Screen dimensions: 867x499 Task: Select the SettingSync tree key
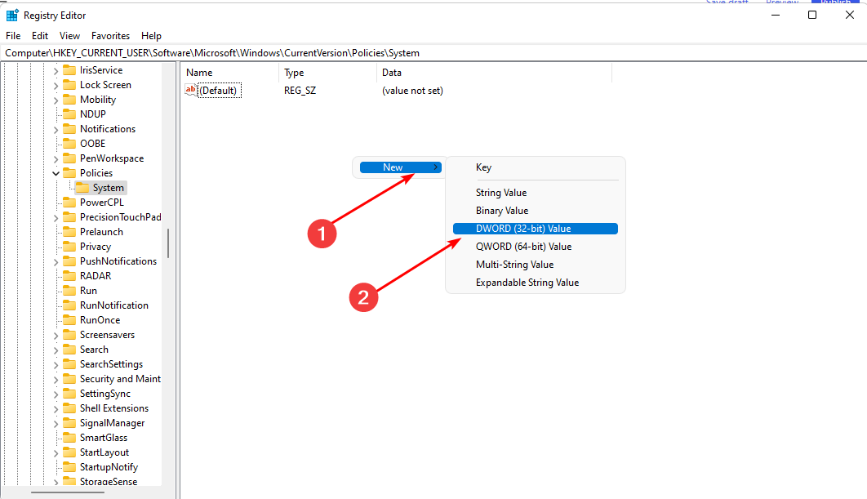pos(105,394)
